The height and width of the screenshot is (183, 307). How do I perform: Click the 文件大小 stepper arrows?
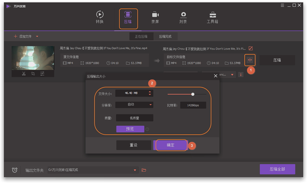click(150, 93)
